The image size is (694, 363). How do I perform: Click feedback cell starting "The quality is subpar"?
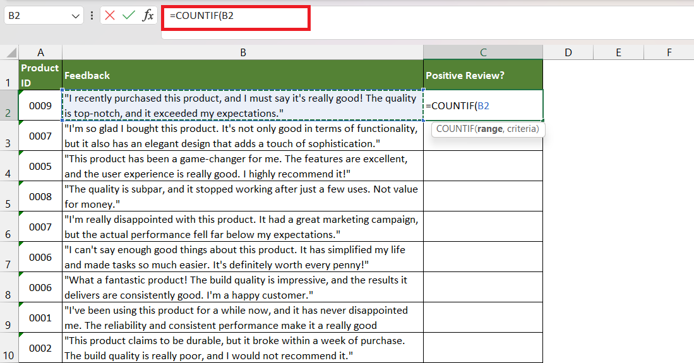[x=243, y=196]
